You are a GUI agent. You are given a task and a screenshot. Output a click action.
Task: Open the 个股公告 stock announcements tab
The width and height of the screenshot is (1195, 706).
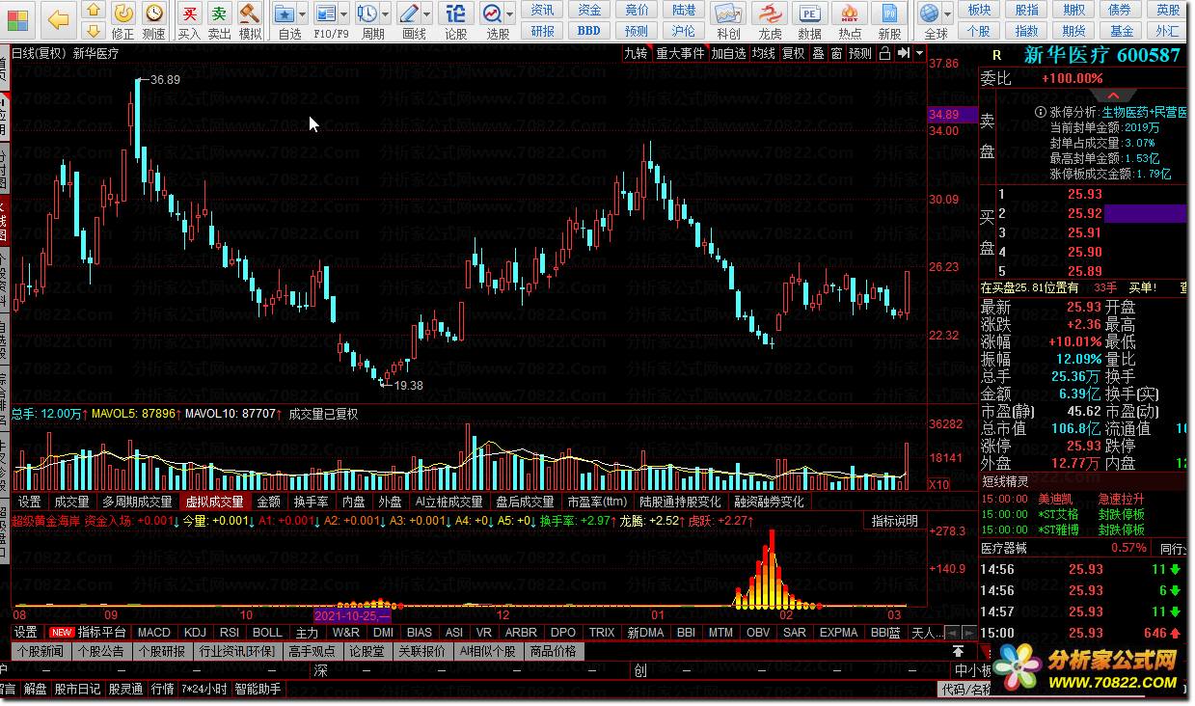pyautogui.click(x=100, y=651)
